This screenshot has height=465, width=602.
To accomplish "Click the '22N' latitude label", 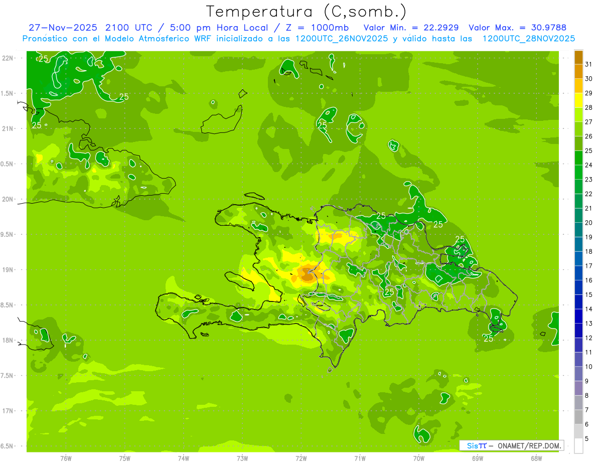I will click(7, 58).
